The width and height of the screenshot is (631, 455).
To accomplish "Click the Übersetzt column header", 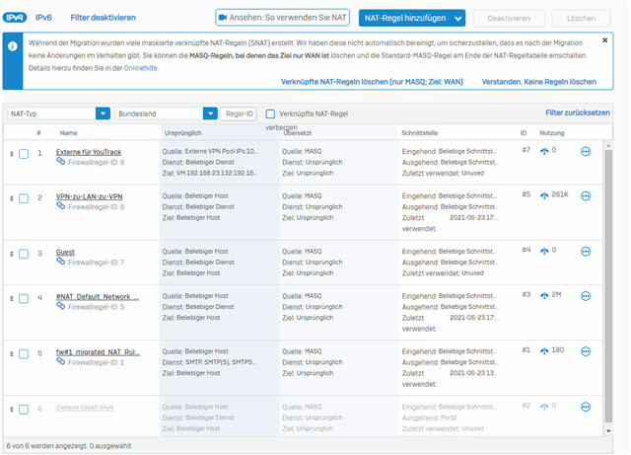I will [x=298, y=133].
